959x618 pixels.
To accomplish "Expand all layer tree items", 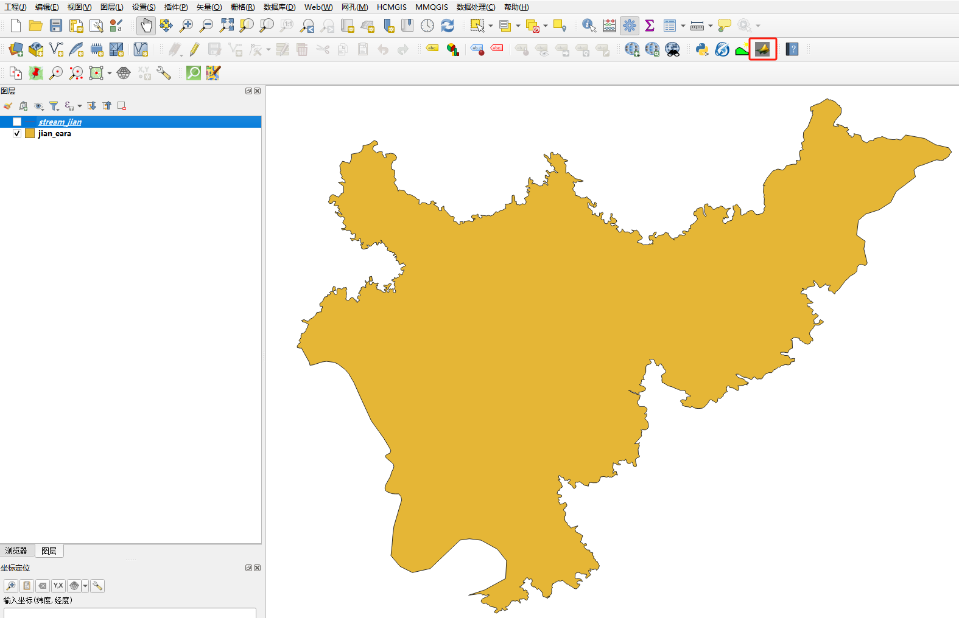I will pos(92,106).
